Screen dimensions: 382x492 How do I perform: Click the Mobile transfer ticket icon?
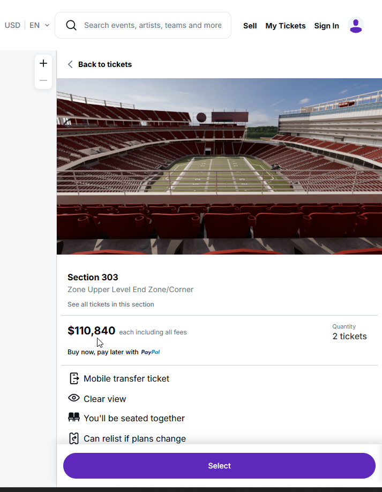click(x=74, y=378)
